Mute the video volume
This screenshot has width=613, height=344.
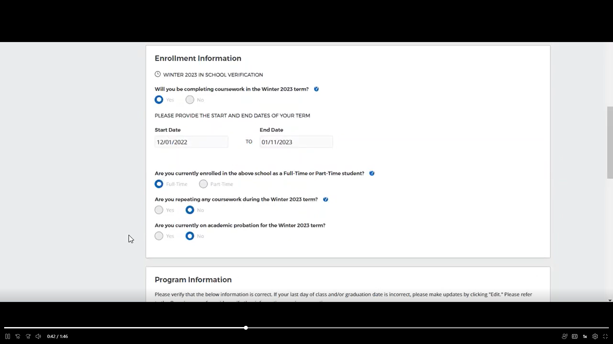click(x=38, y=336)
